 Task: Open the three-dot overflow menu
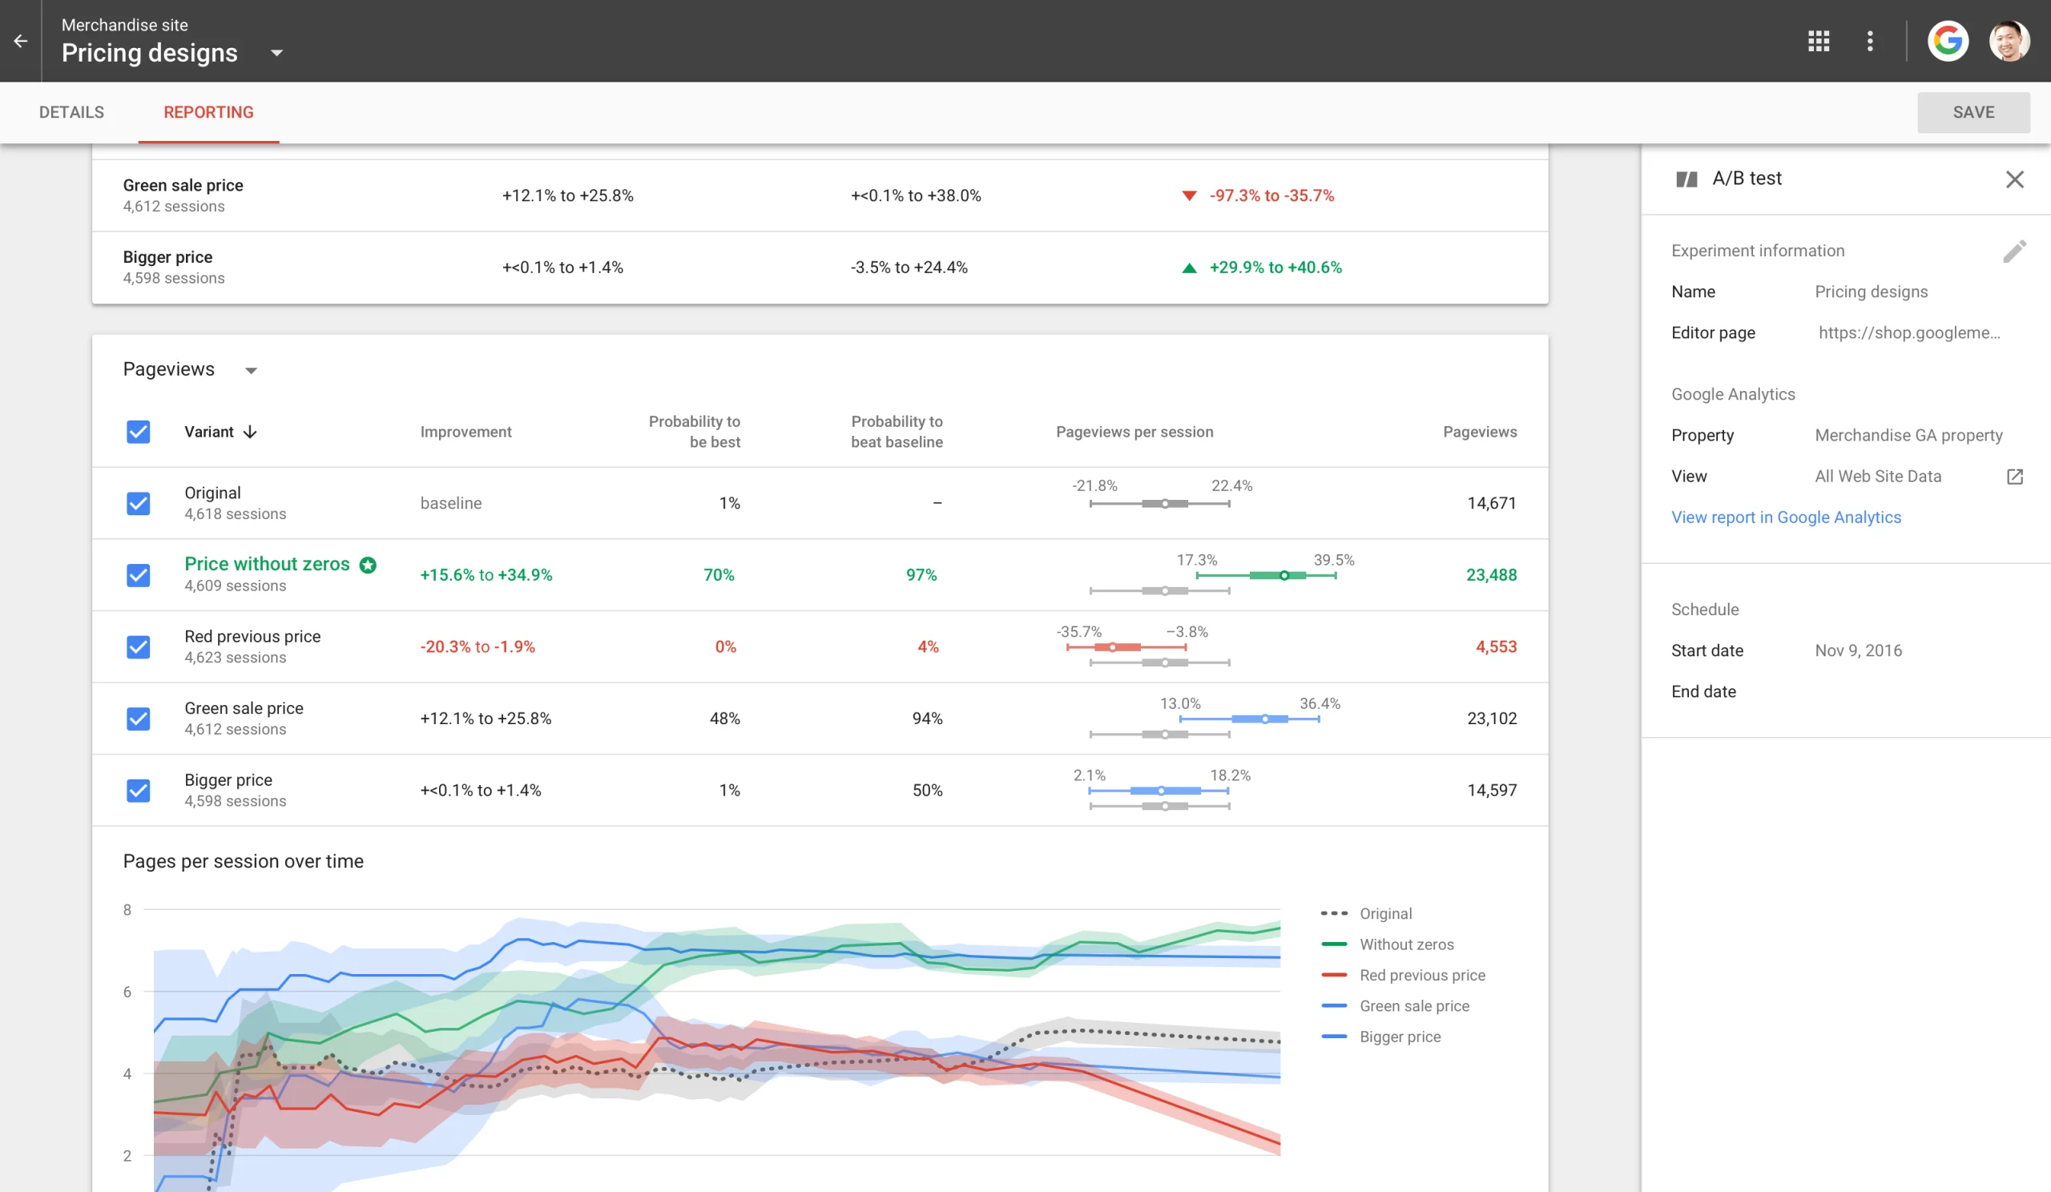coord(1869,40)
